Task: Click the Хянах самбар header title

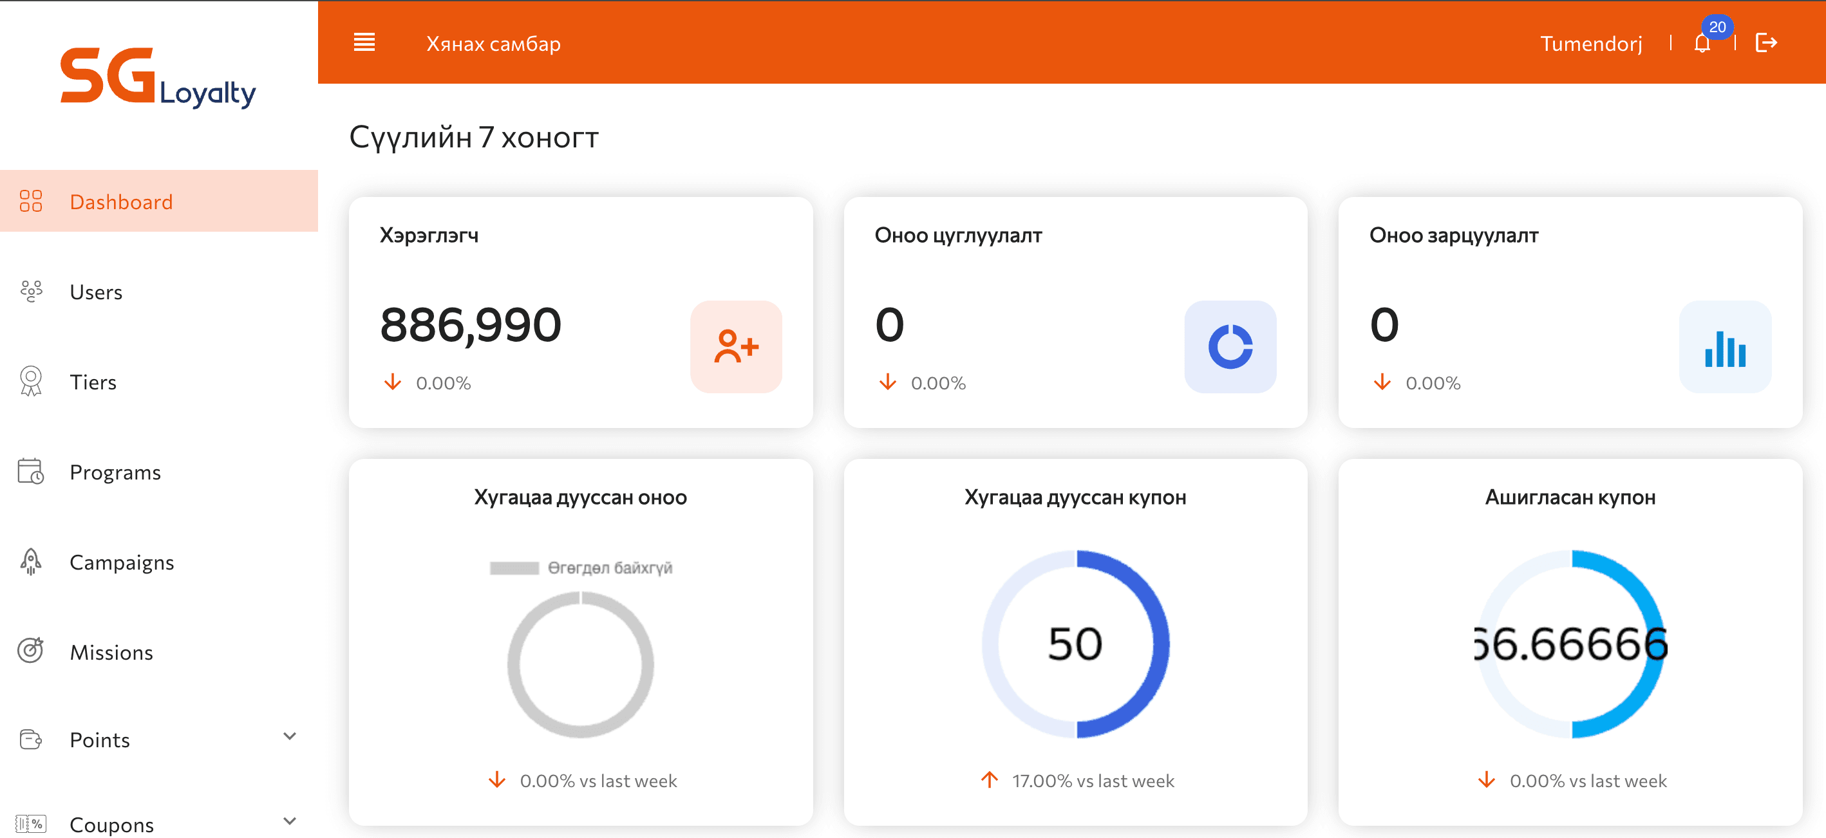Action: coord(493,43)
